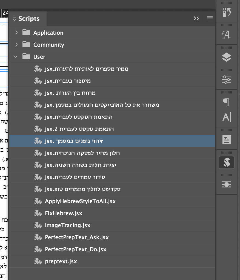Click script icon beside FixHebrew.jsx
This screenshot has height=280, width=240.
pos(38,213)
